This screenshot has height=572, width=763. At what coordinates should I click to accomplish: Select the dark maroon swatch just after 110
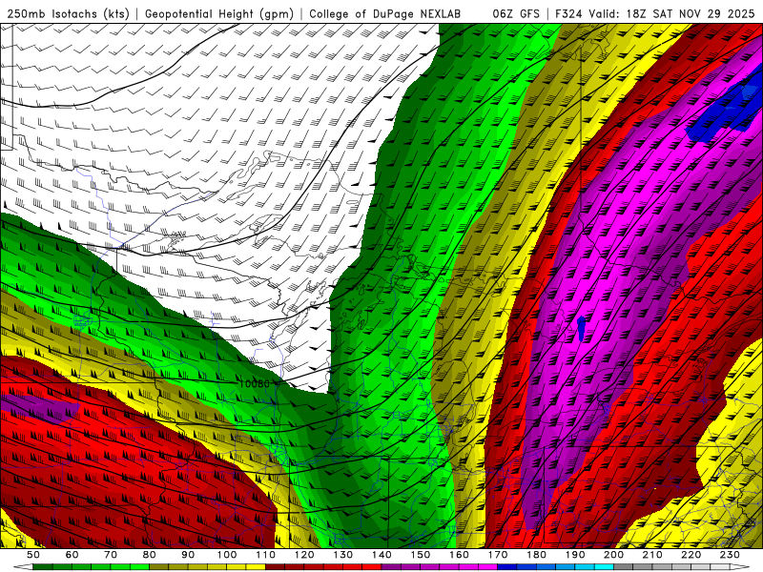click(x=275, y=566)
